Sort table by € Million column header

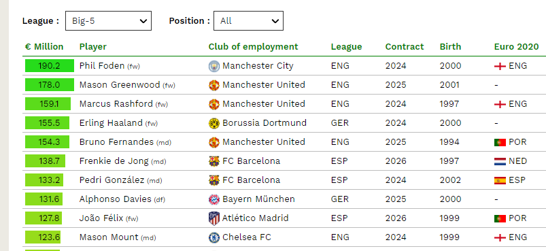pos(44,47)
